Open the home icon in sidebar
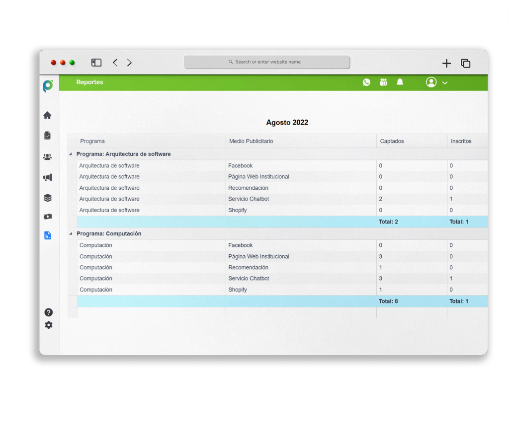 click(47, 115)
